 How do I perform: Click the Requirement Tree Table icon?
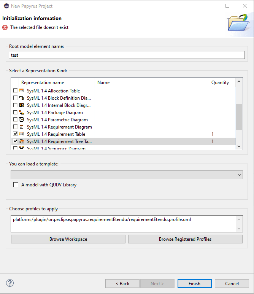[x=21, y=141]
